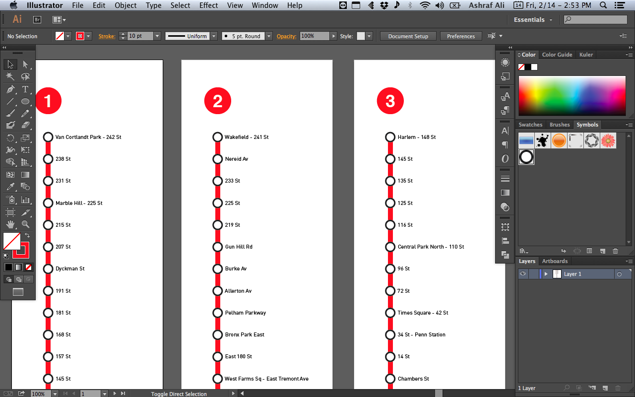The width and height of the screenshot is (635, 397).
Task: Select the Eyedropper tool
Action: click(x=10, y=187)
